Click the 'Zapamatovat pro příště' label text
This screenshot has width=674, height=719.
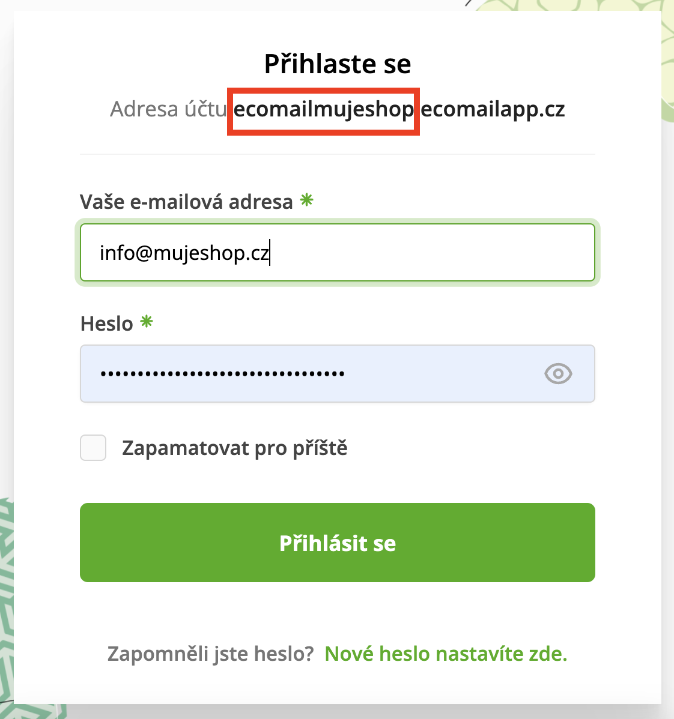[x=234, y=448]
